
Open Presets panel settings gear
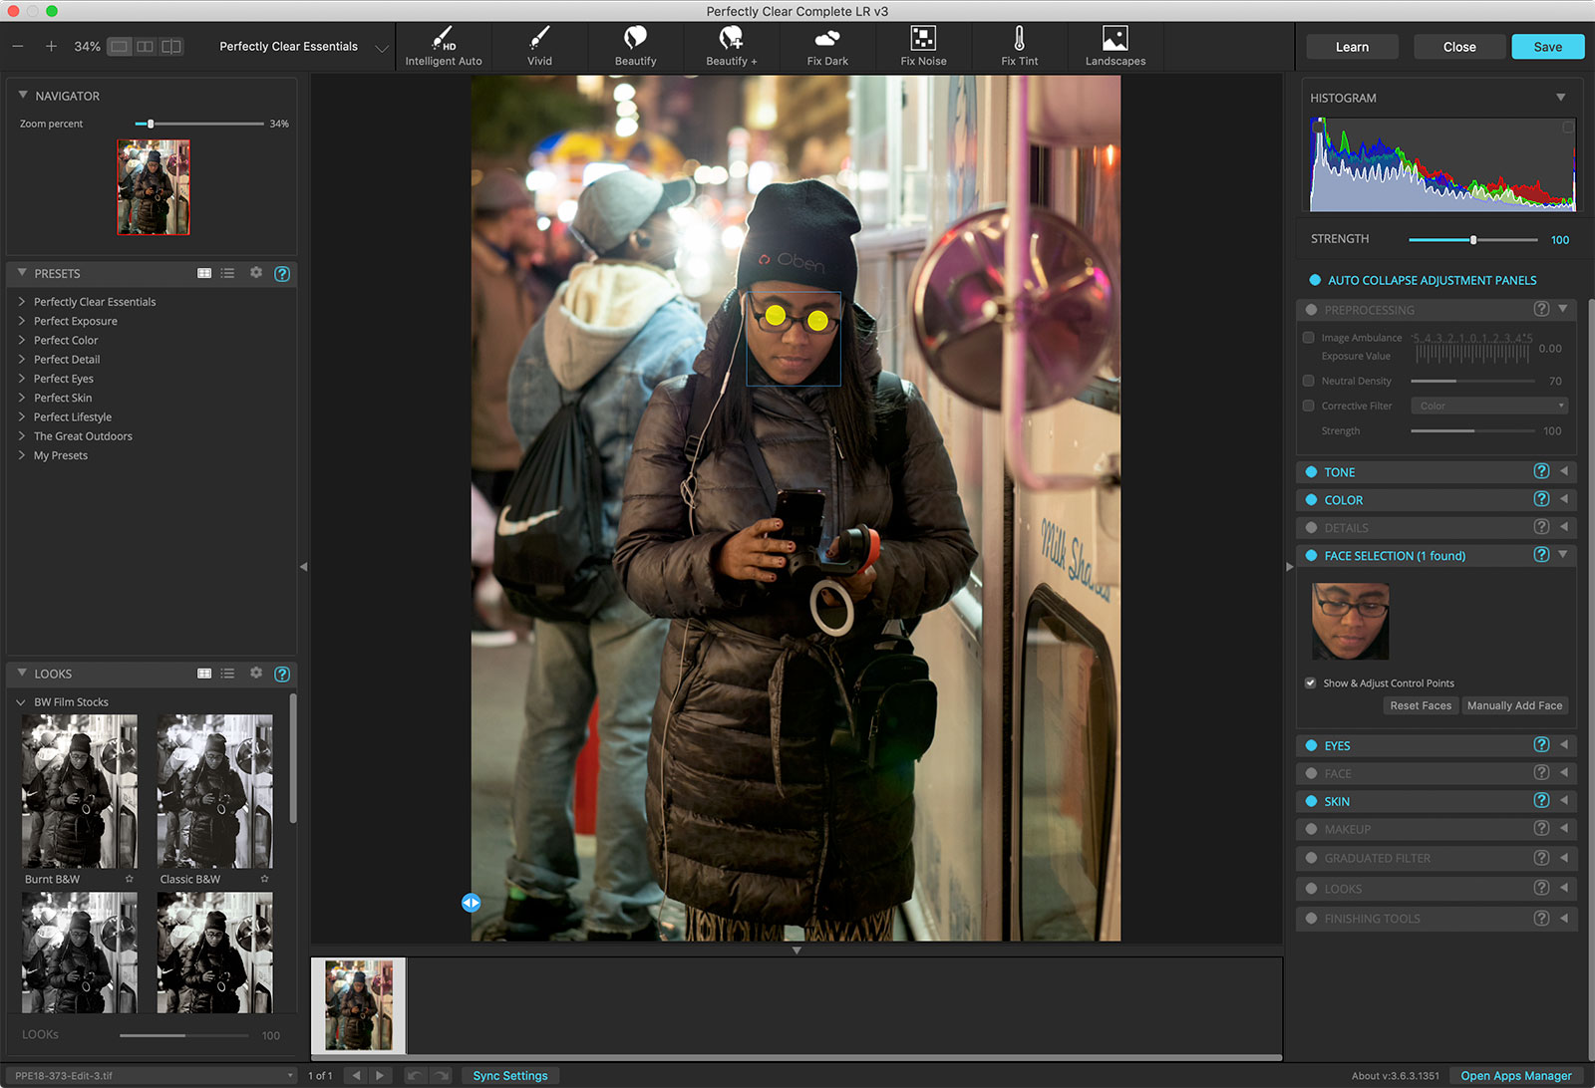[256, 273]
